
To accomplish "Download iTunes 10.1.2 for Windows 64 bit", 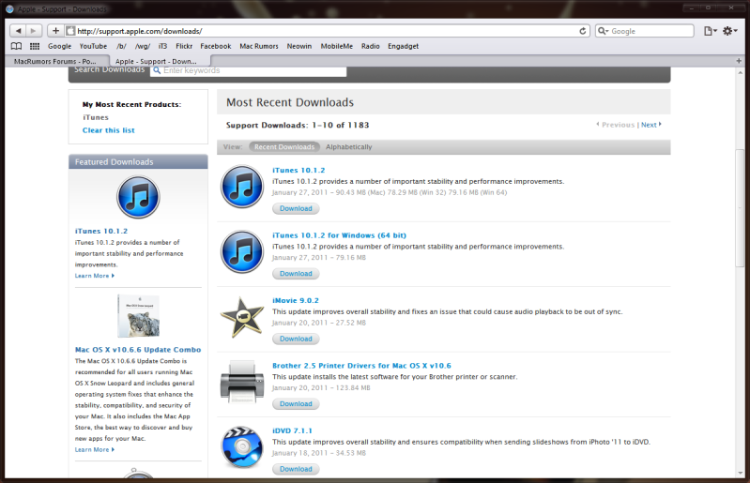I will tap(296, 274).
